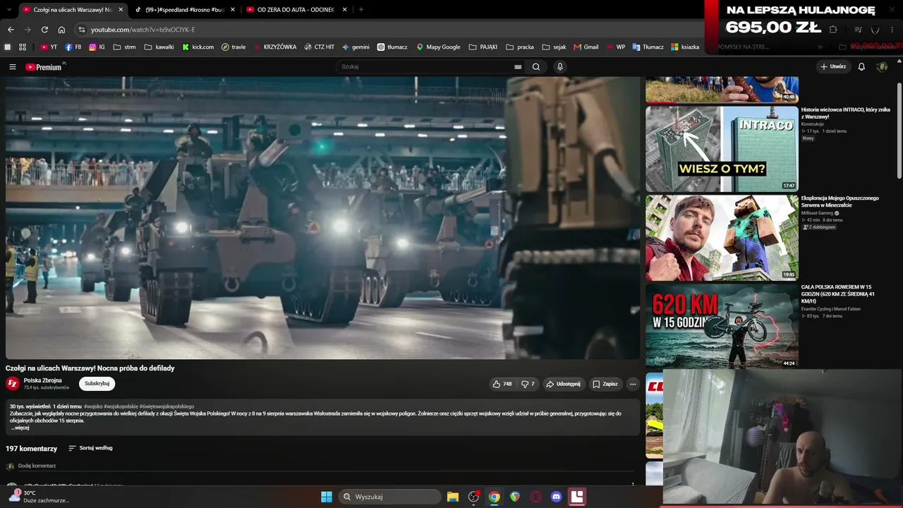
Task: Open the 620 KM cycling video thumbnail
Action: tap(722, 326)
